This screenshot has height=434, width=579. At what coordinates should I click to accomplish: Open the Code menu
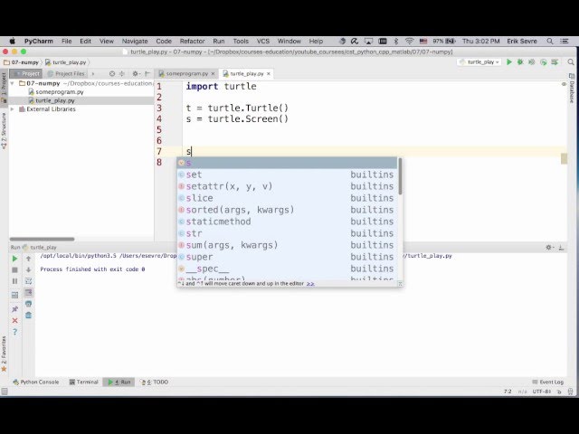[x=164, y=41]
